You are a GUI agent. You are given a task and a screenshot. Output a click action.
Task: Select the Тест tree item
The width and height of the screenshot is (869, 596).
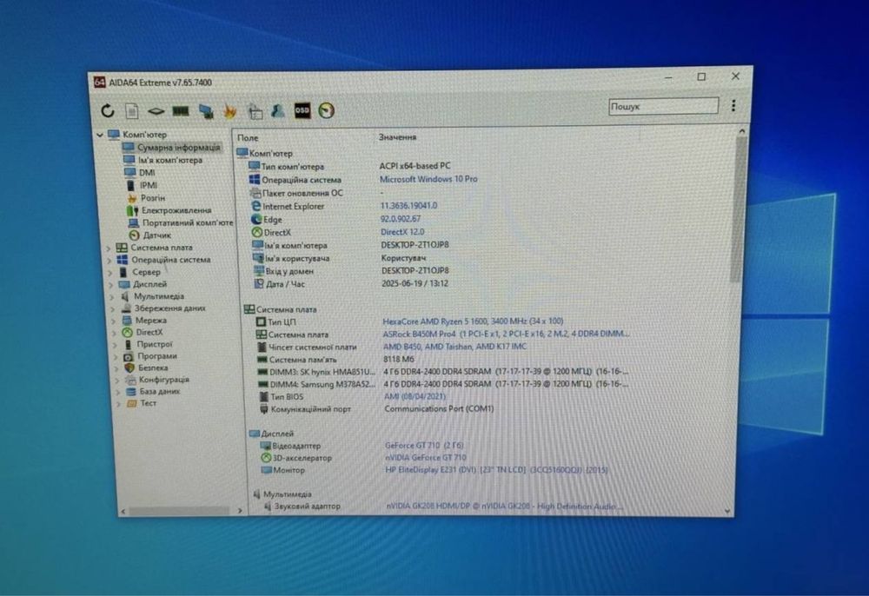149,403
